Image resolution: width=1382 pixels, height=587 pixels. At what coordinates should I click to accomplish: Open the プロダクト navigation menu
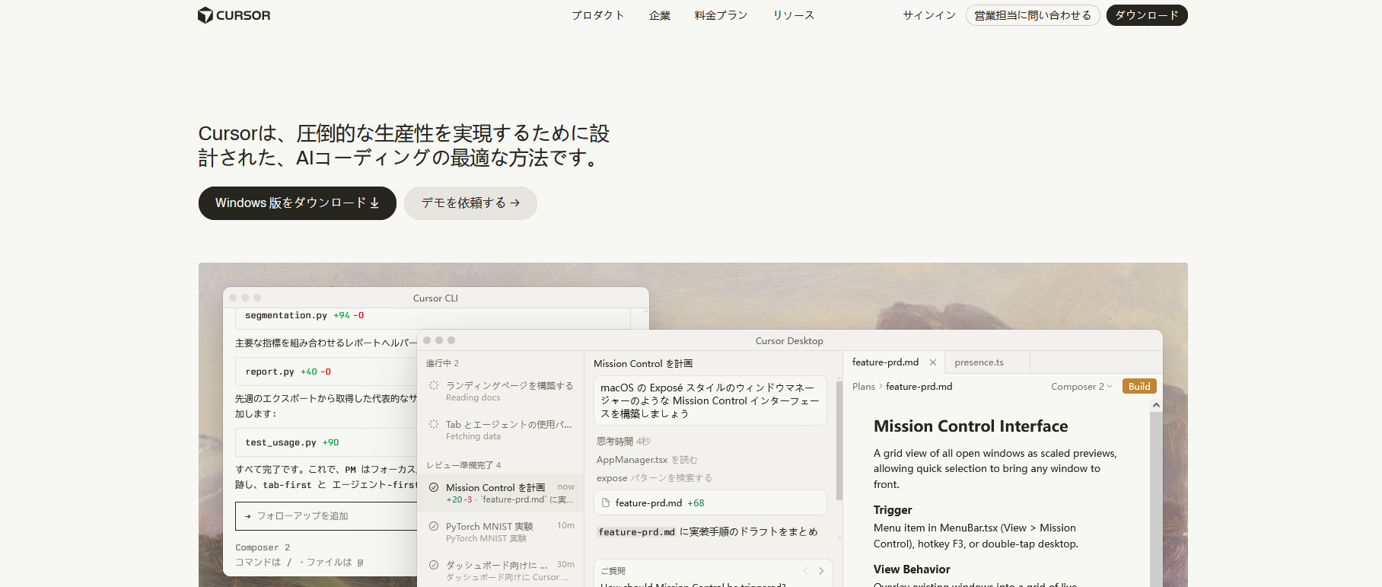[597, 15]
